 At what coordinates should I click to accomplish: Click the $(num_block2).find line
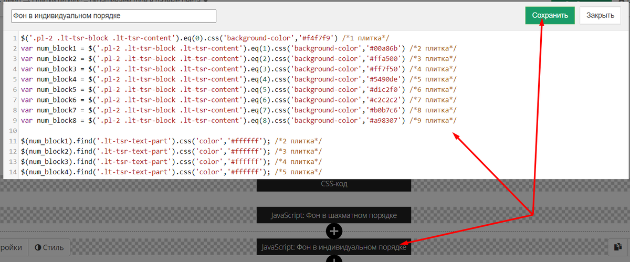172,152
